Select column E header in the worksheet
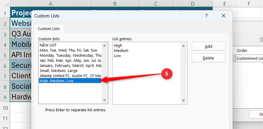The width and height of the screenshot is (263, 129). click(225, 3)
